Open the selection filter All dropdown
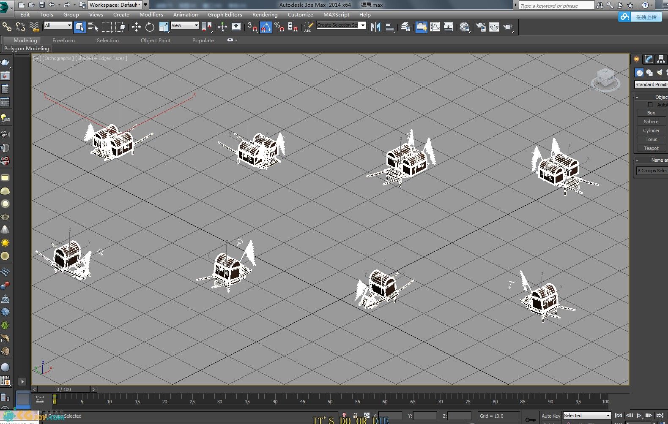This screenshot has width=668, height=424. coord(58,25)
